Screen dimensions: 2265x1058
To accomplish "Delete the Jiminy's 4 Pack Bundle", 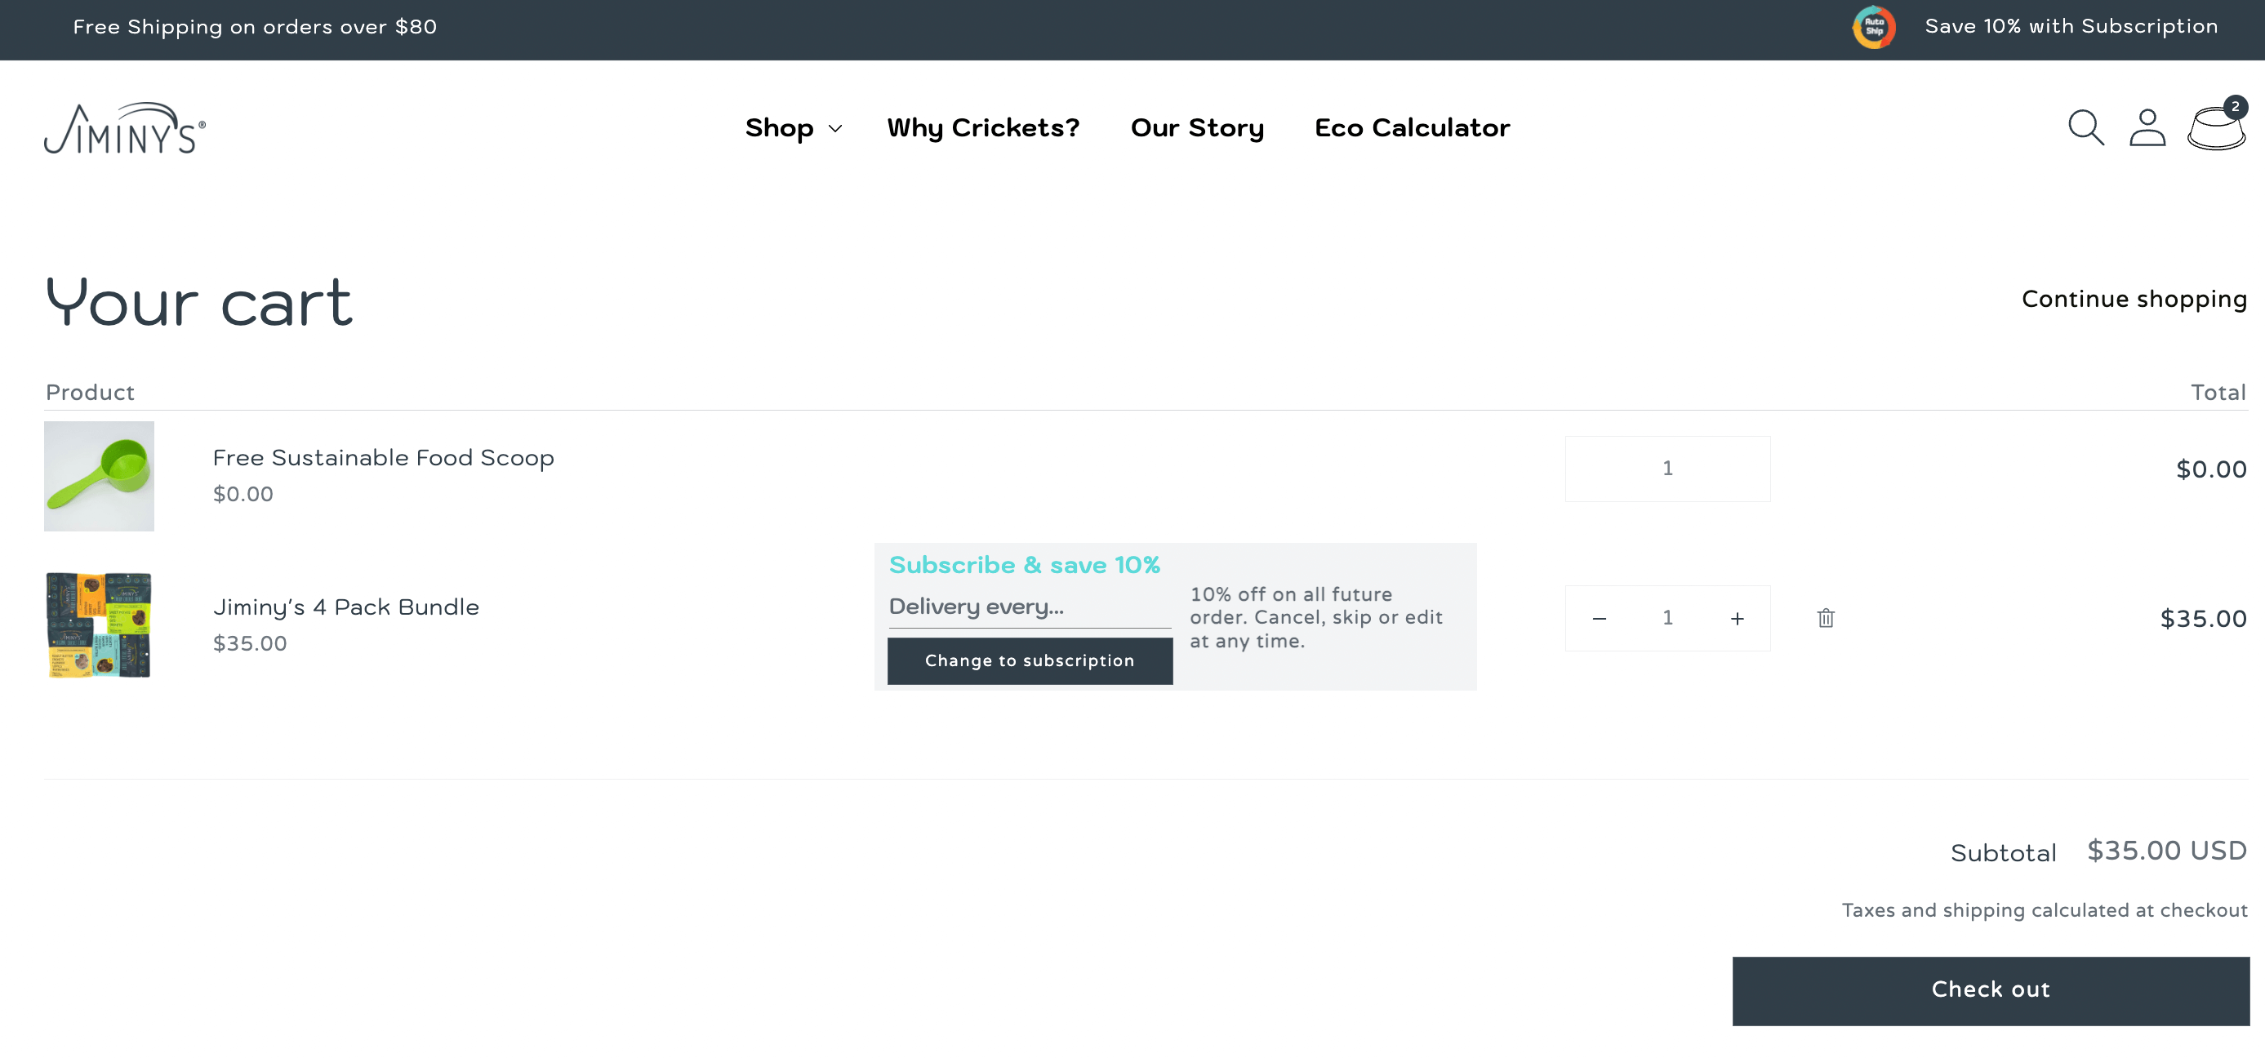I will [1826, 618].
